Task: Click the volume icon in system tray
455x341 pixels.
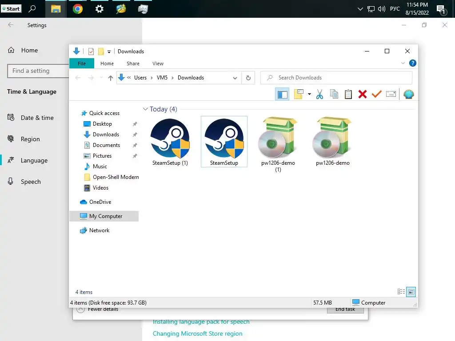Action: click(x=382, y=9)
